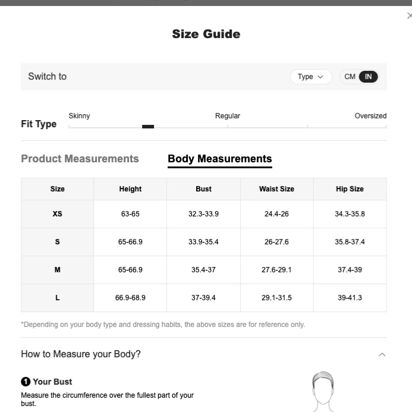Click the How to Measure your Body heading
Screen dimensions: 412x412
[81, 354]
